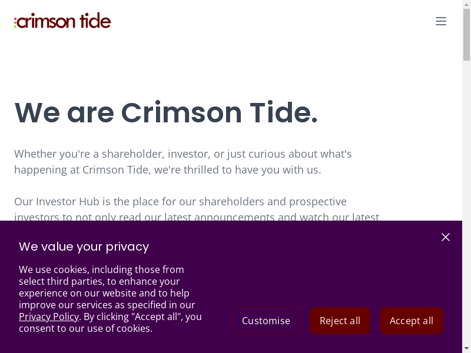Click the "We value your privacy" title
The image size is (471, 353).
tap(84, 247)
